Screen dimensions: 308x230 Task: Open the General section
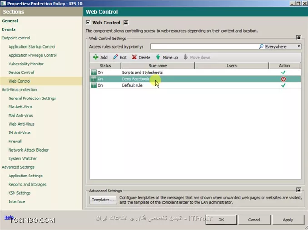[x=10, y=21]
